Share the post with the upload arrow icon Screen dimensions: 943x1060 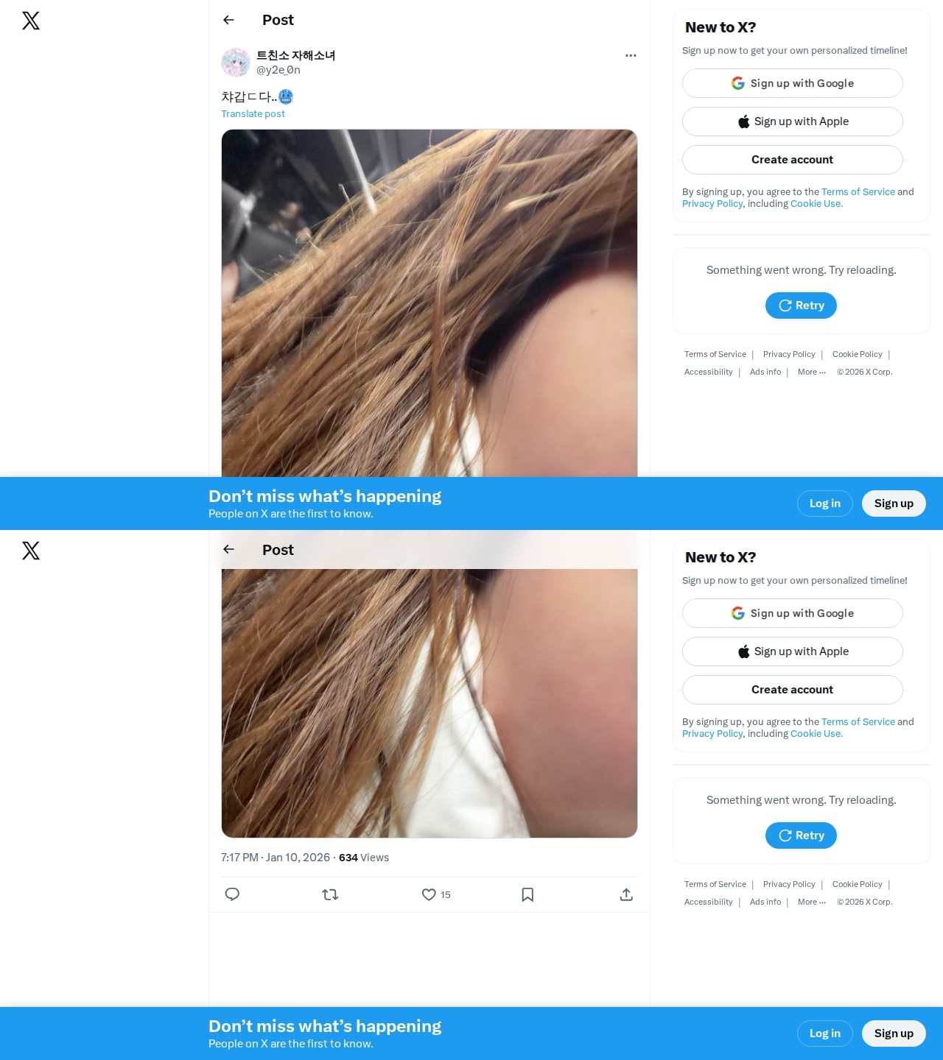tap(626, 894)
